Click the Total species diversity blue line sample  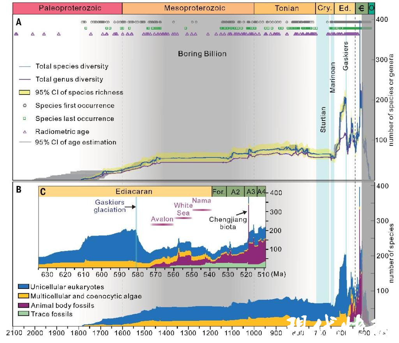click(24, 66)
